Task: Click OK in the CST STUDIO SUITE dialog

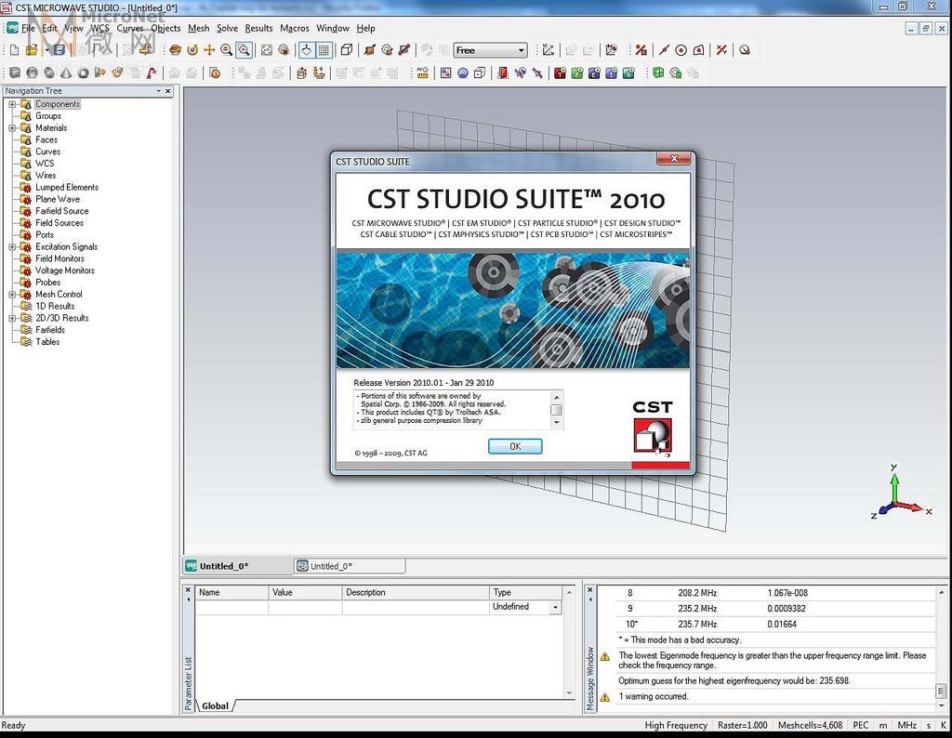Action: point(515,446)
